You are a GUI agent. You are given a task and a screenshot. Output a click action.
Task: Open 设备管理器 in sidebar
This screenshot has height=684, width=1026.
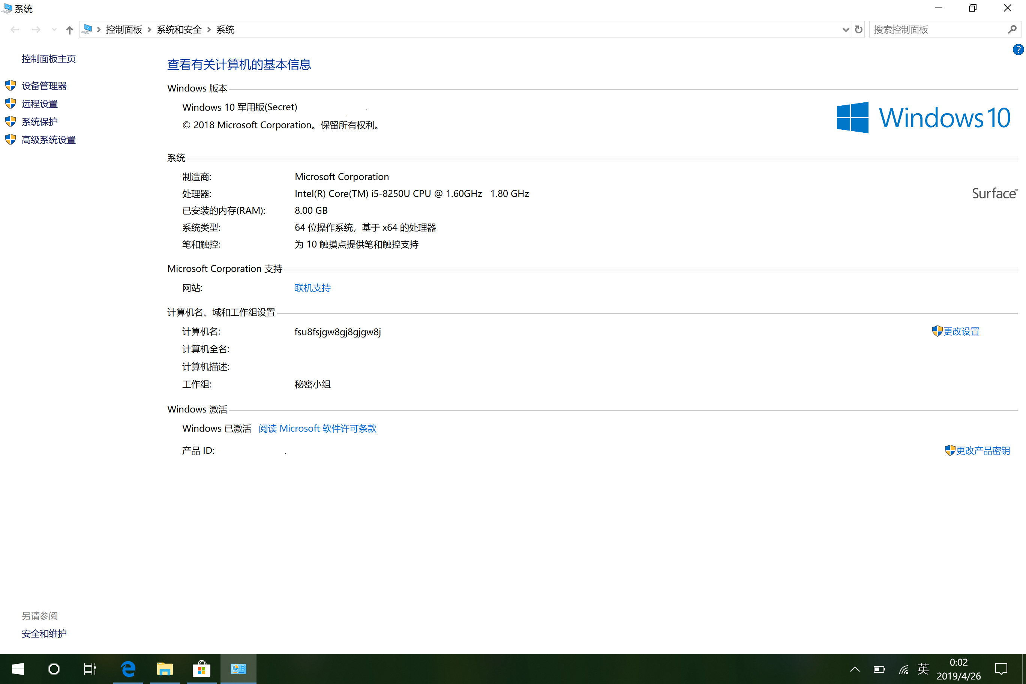(x=44, y=86)
